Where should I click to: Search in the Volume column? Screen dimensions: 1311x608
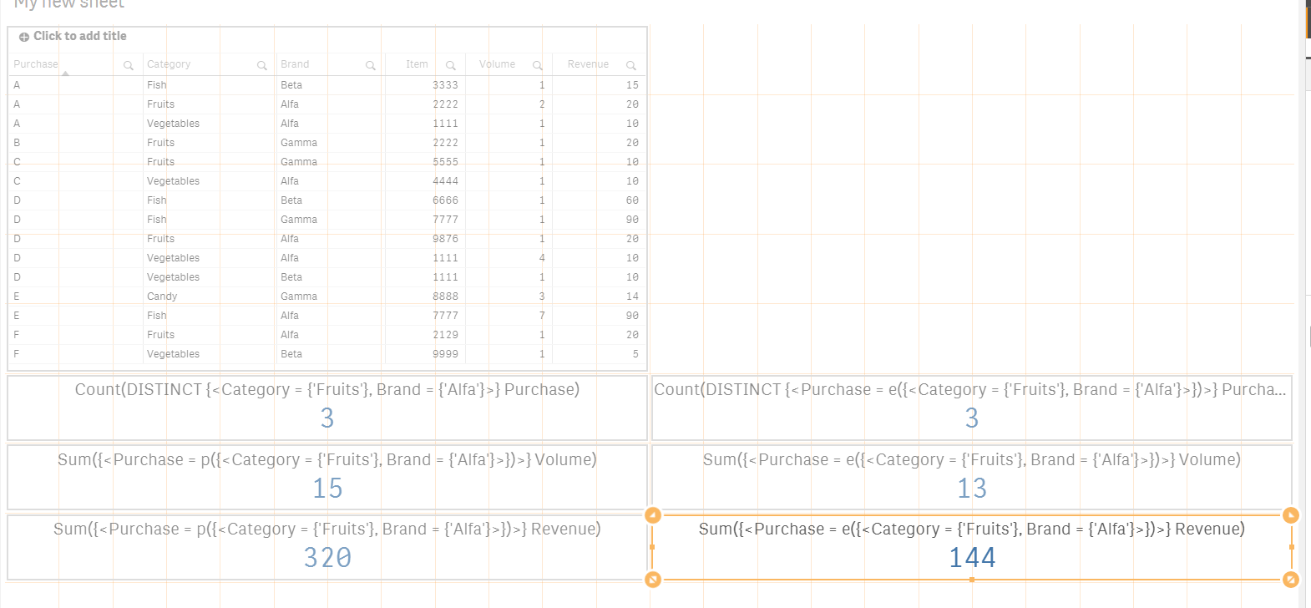click(537, 65)
